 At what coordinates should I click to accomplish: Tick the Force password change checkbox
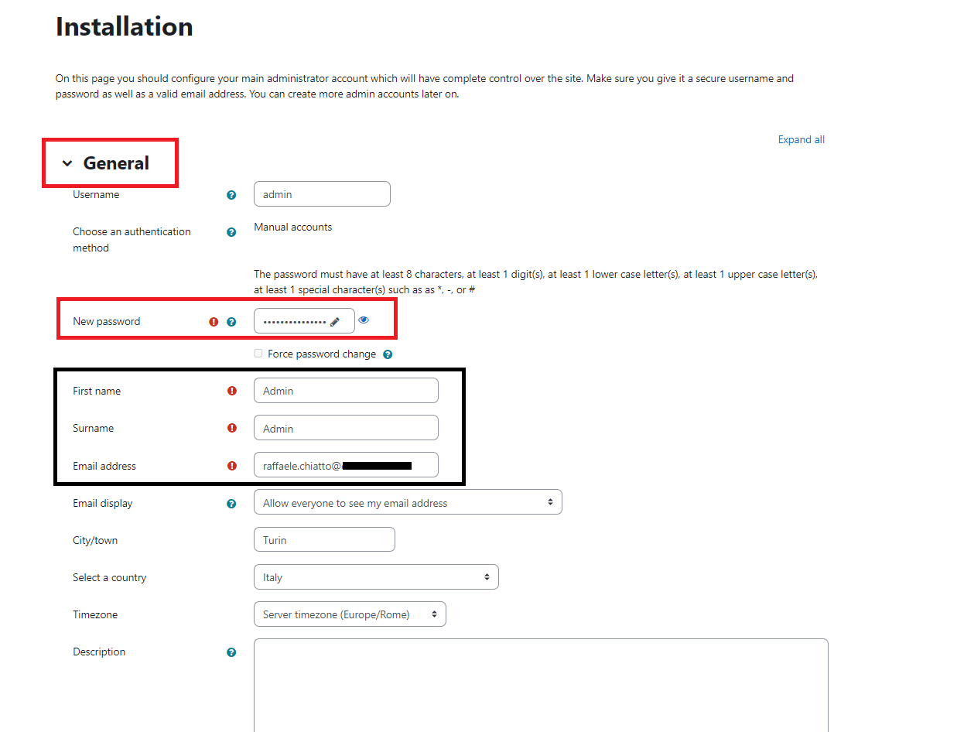(x=258, y=354)
